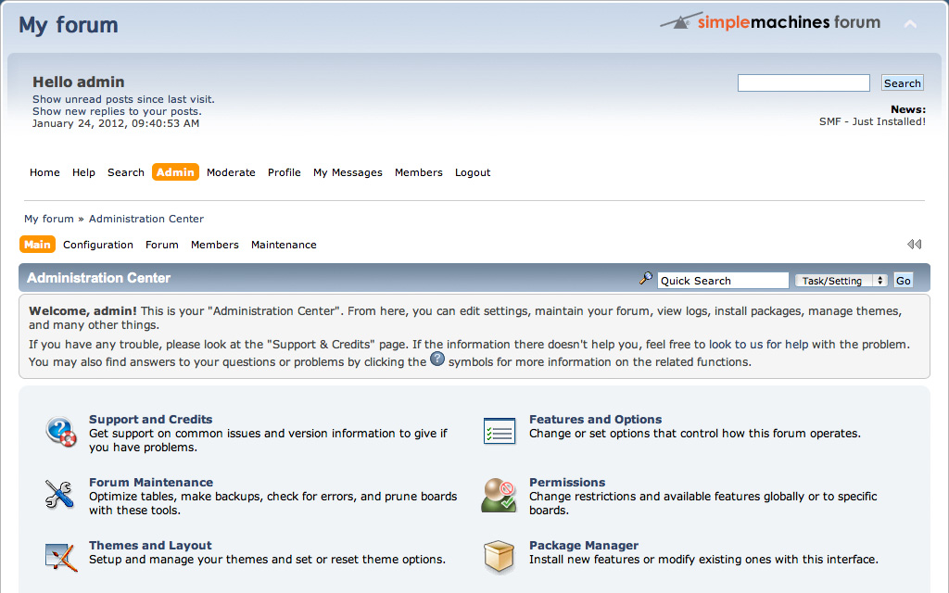Click the Themes and Layout icon

pos(60,557)
